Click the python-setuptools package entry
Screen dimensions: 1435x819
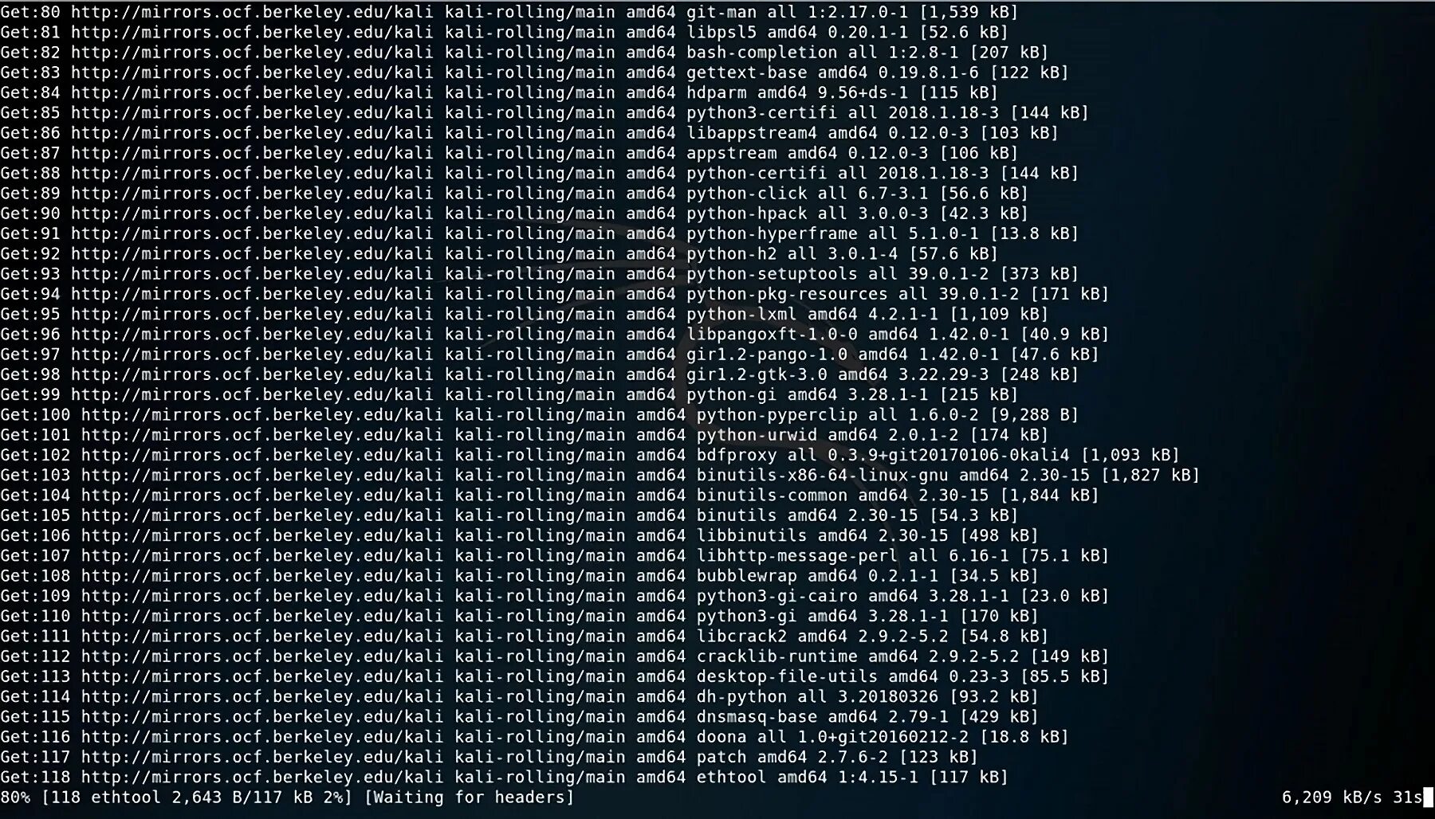point(772,273)
